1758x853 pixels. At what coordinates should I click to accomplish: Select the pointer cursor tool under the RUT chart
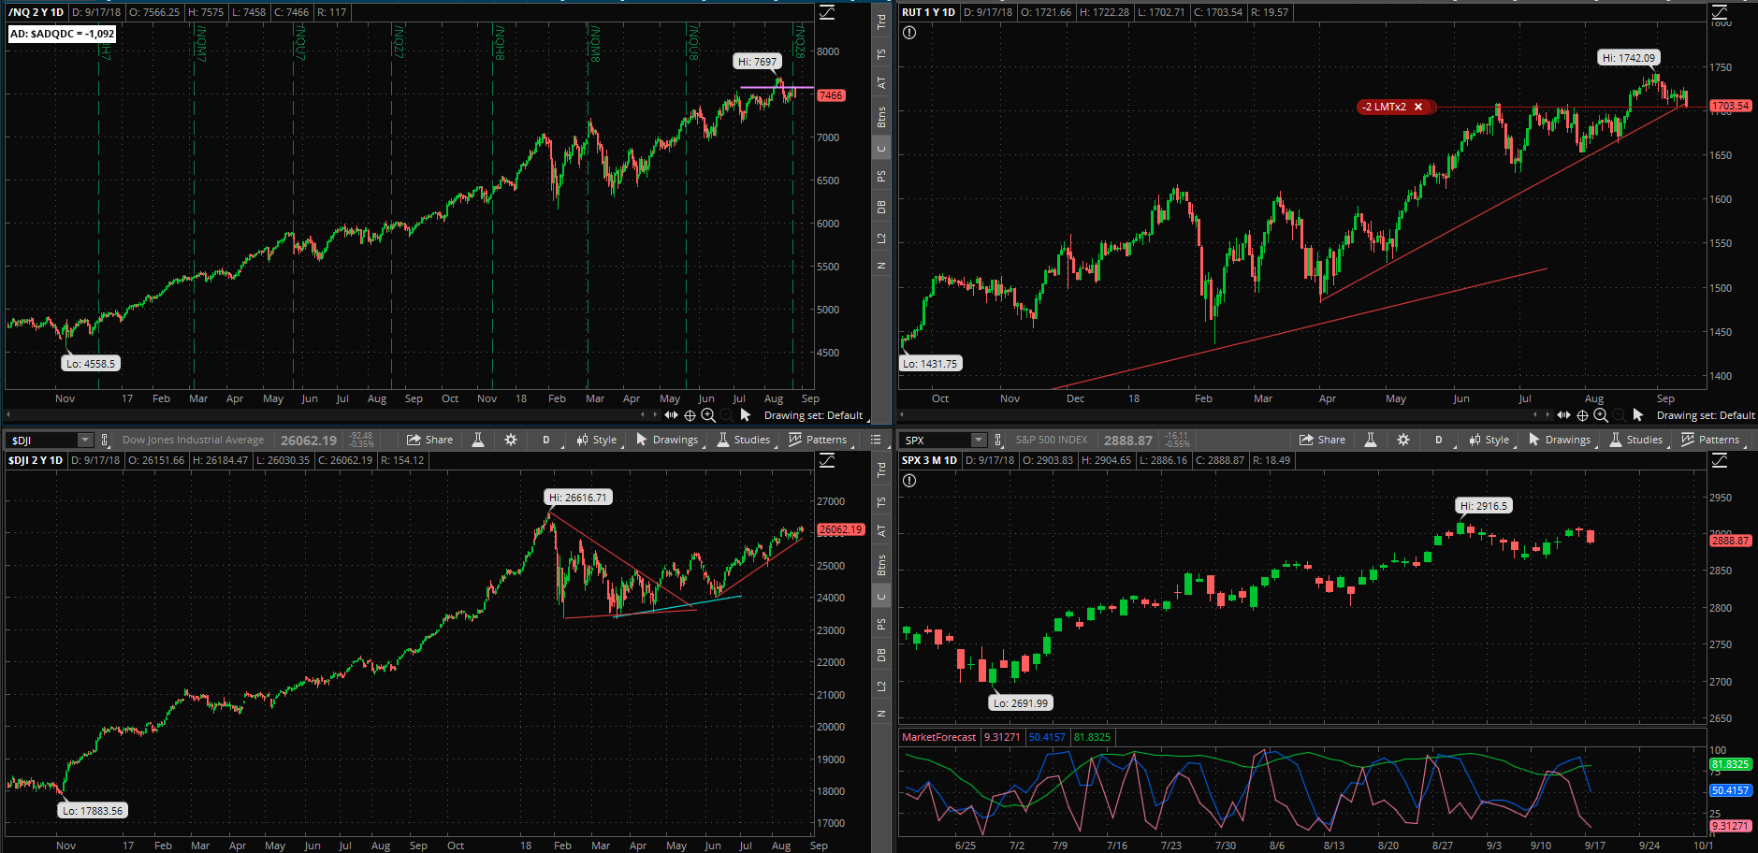coord(1638,415)
